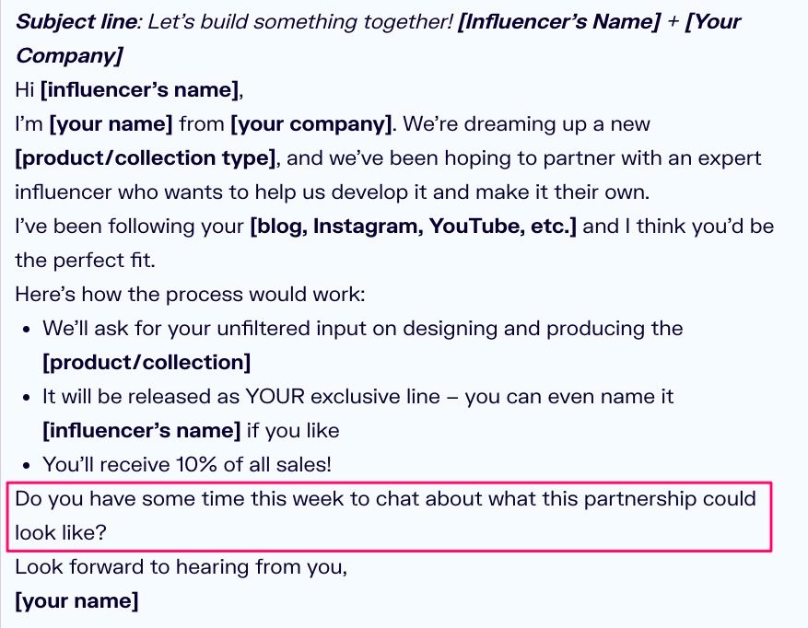Select the "[your name]" signature at bottom

[76, 601]
